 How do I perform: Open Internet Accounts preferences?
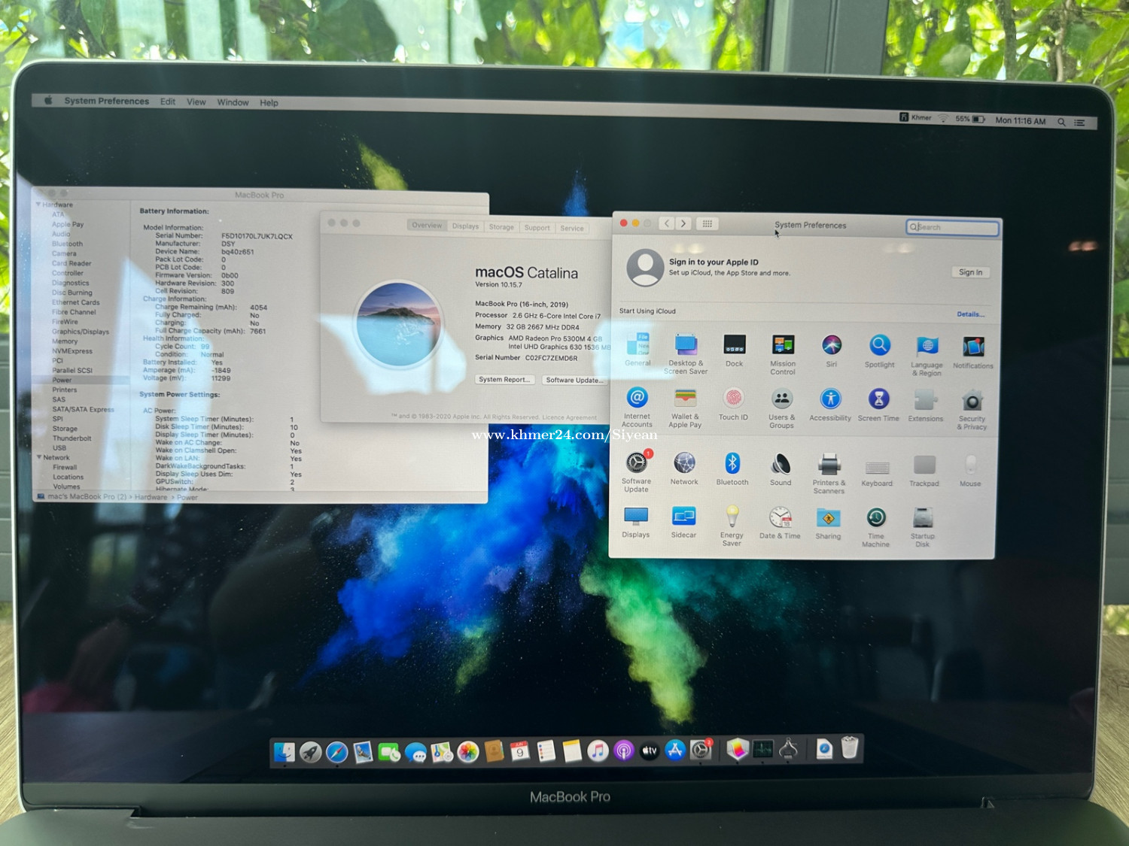tap(637, 406)
